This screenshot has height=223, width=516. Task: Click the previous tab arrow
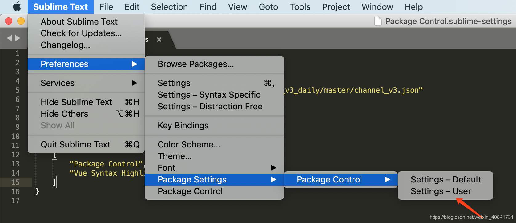click(9, 38)
